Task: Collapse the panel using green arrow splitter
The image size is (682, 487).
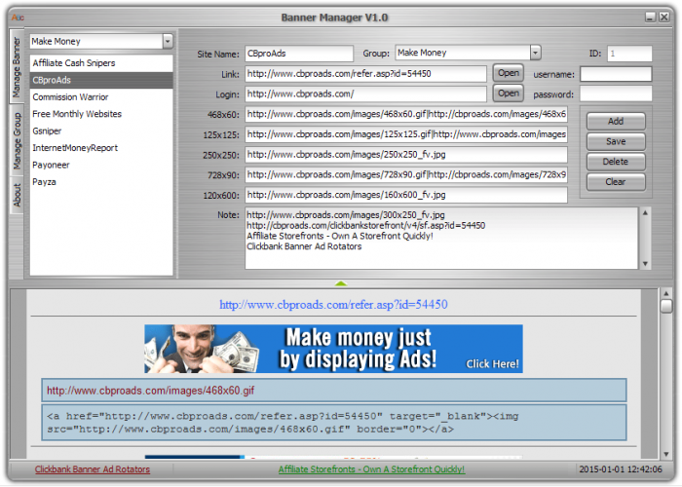Action: pyautogui.click(x=340, y=283)
